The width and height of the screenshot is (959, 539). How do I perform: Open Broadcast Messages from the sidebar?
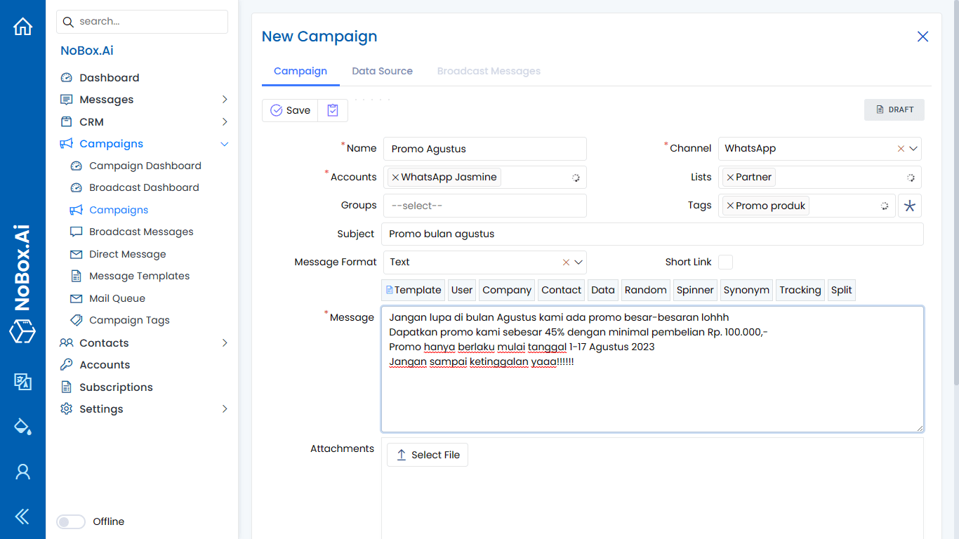[x=143, y=231]
